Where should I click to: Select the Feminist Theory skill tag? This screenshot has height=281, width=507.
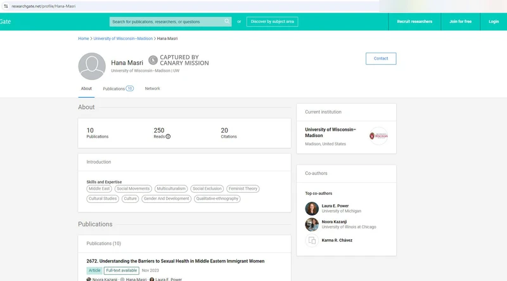click(x=243, y=189)
